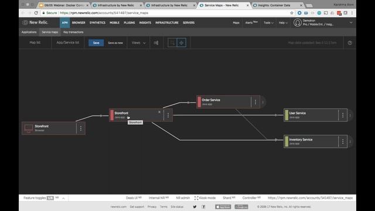Open the Shard link

229,198
